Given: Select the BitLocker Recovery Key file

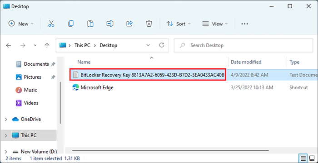Looking at the screenshot, I should pos(152,75).
